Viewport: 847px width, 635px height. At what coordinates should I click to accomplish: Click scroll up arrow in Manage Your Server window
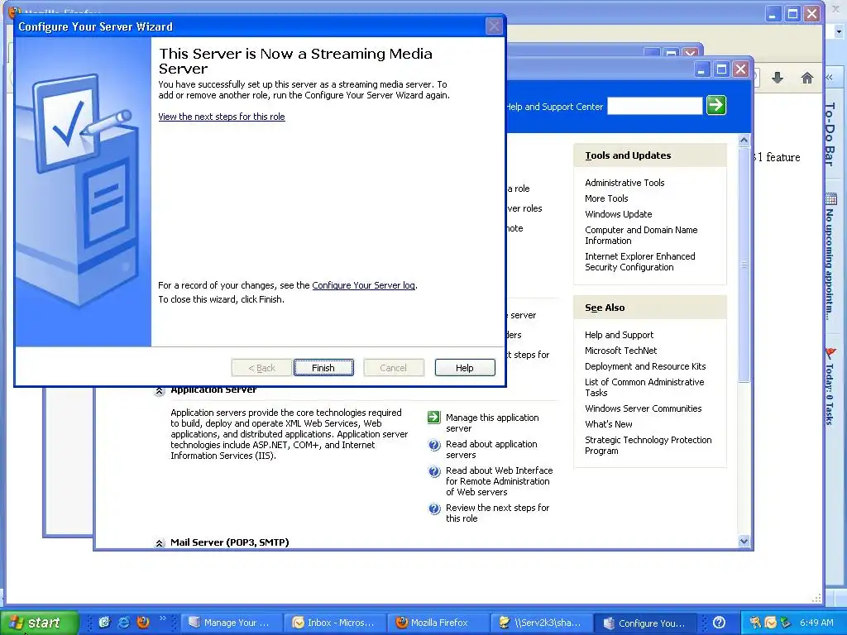click(x=744, y=141)
